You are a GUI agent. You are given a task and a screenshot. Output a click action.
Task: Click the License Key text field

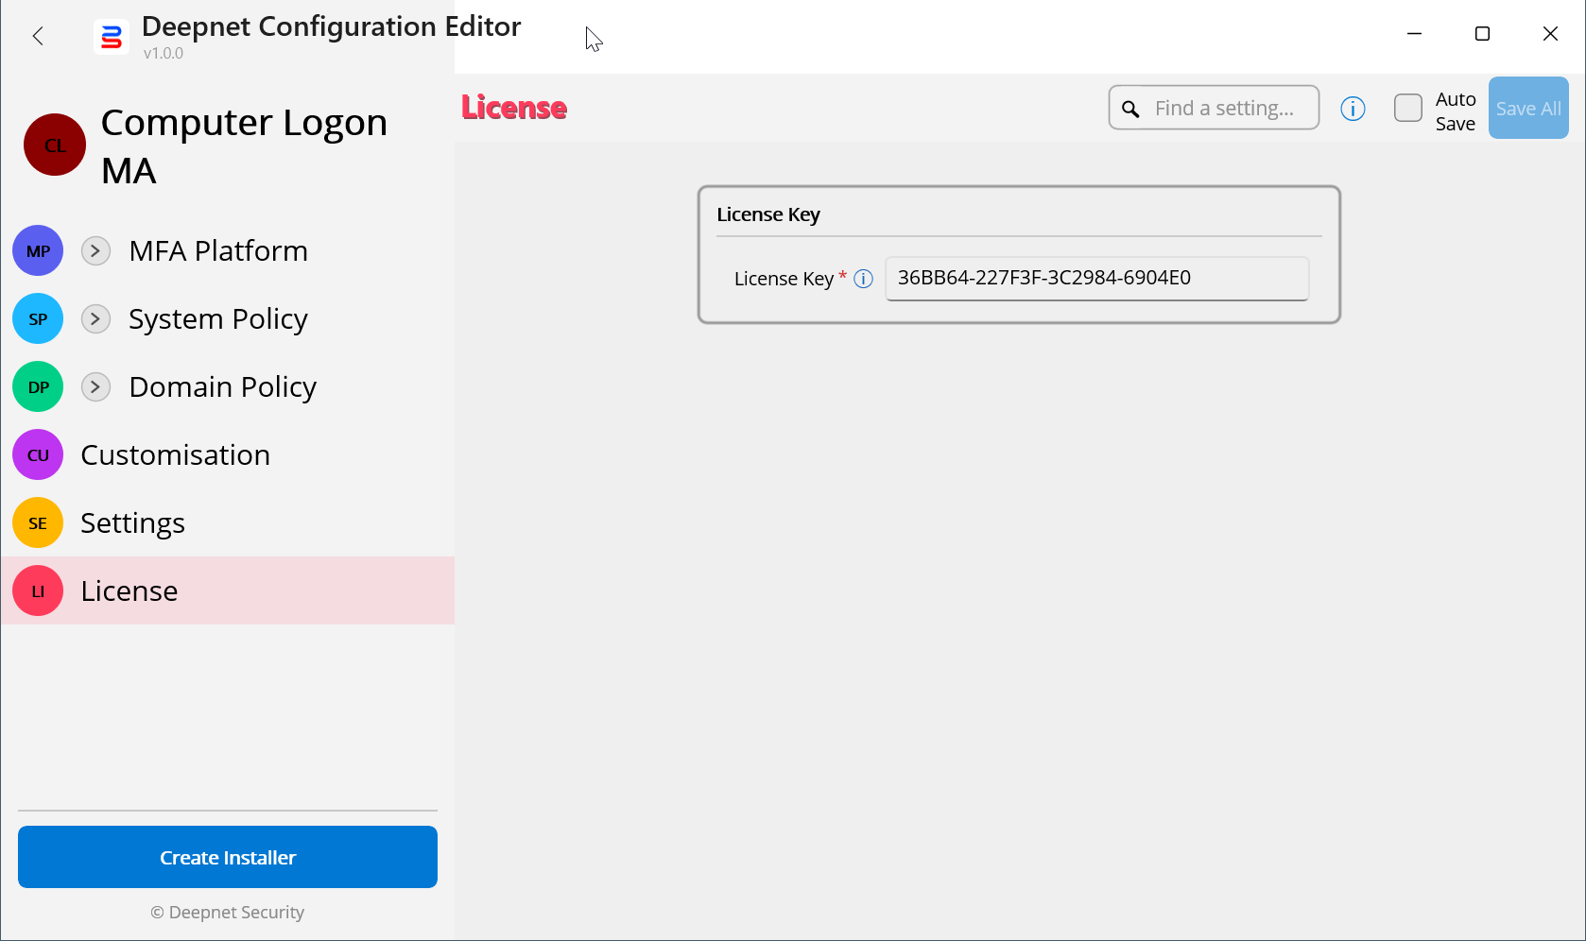(x=1096, y=278)
